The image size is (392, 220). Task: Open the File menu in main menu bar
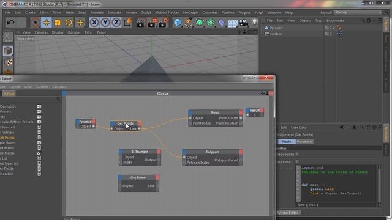pyautogui.click(x=8, y=12)
